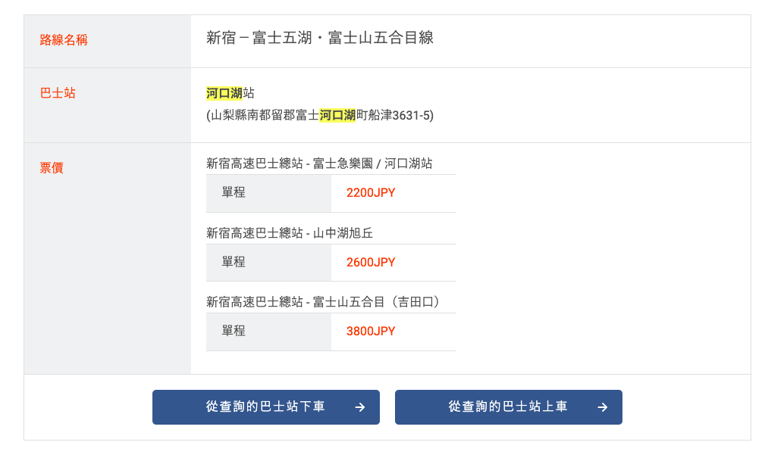This screenshot has width=765, height=464.
Task: Click the arrow icon on the 下車 button
Action: tap(360, 407)
